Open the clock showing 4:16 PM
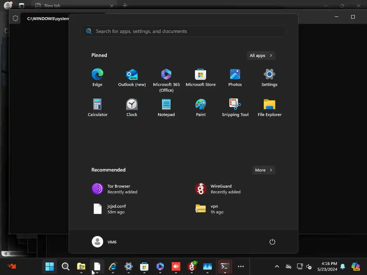The height and width of the screenshot is (275, 367). (327, 266)
